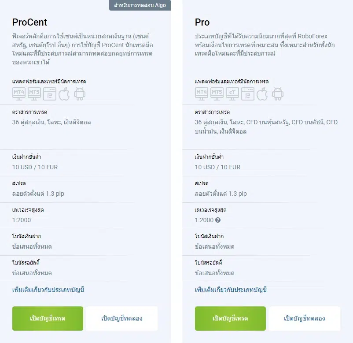Image resolution: width=353 pixels, height=343 pixels.
Task: Open Pro account type details link
Action: point(231,290)
